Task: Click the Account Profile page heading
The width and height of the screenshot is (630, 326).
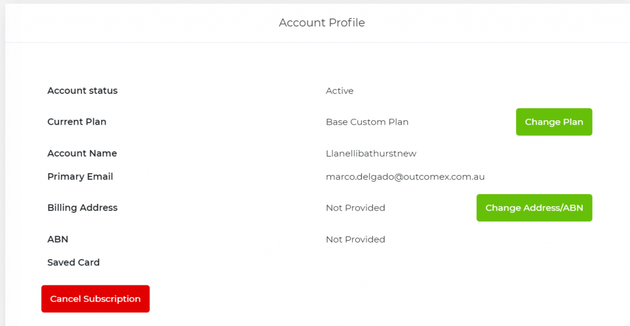Action: 322,23
